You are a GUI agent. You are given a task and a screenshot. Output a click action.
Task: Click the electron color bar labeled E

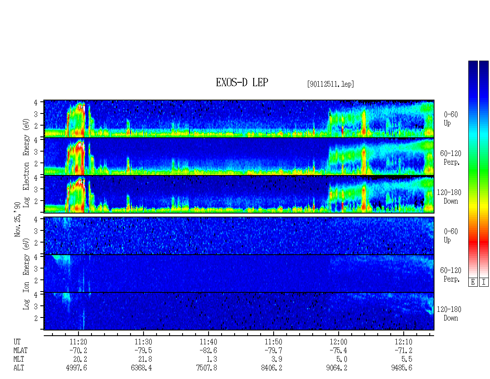(x=473, y=169)
